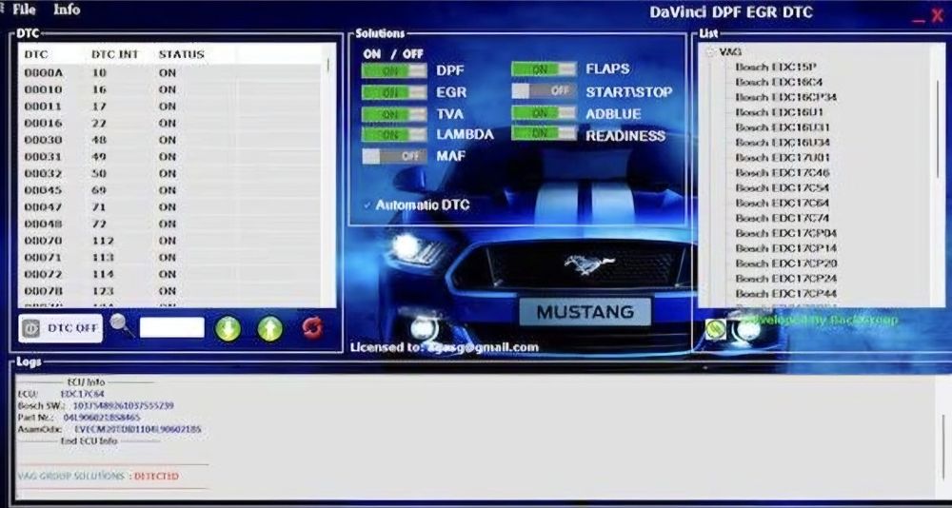
Task: Select DTC row 00071
Action: click(x=171, y=258)
